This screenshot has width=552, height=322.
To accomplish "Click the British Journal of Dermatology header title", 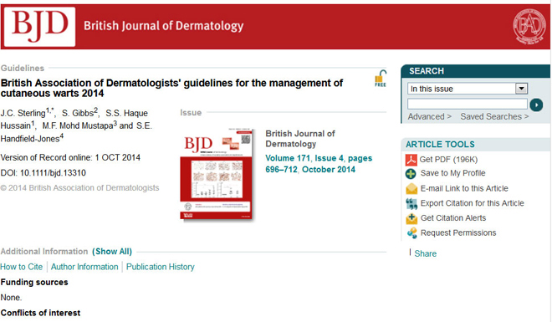I will (163, 26).
